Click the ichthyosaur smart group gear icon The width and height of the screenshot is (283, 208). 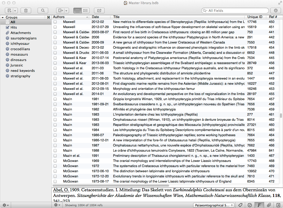tap(7, 44)
